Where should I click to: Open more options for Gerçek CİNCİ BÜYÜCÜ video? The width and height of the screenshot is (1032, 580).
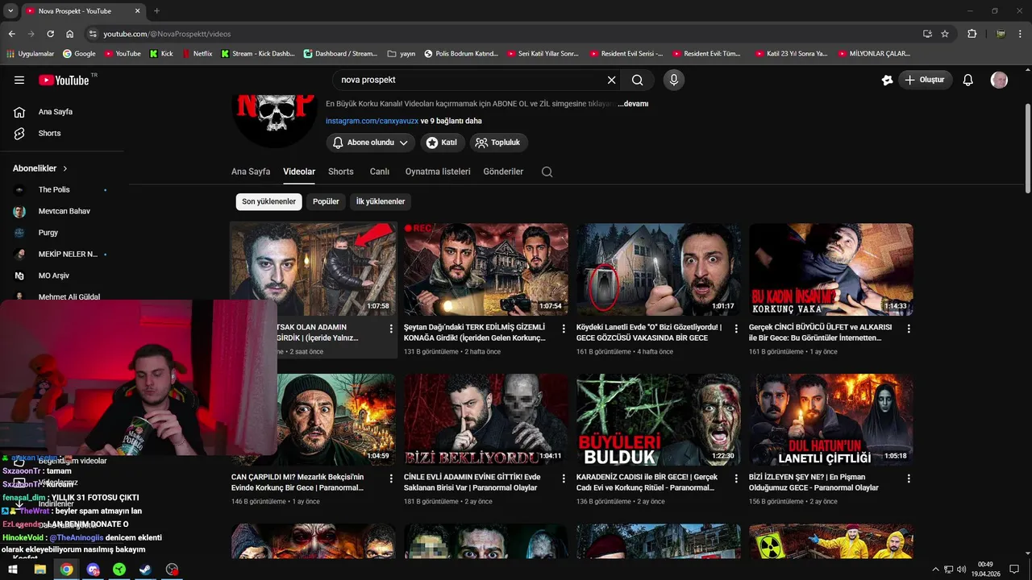(909, 329)
